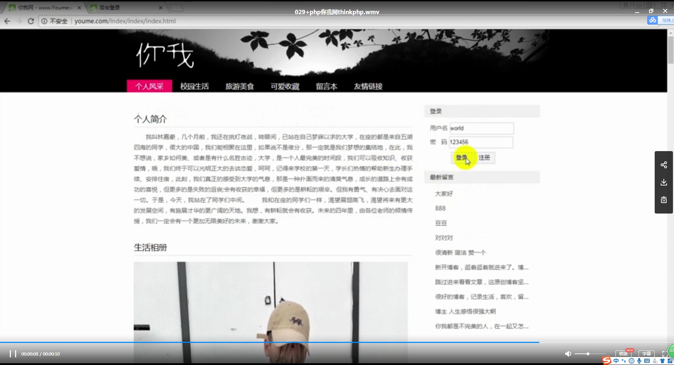
Task: Open the 旅游美食 navigation item
Action: coord(240,86)
